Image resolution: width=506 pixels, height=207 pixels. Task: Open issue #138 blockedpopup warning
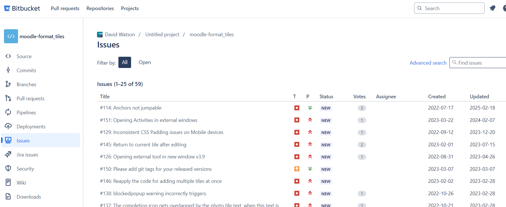154,194
